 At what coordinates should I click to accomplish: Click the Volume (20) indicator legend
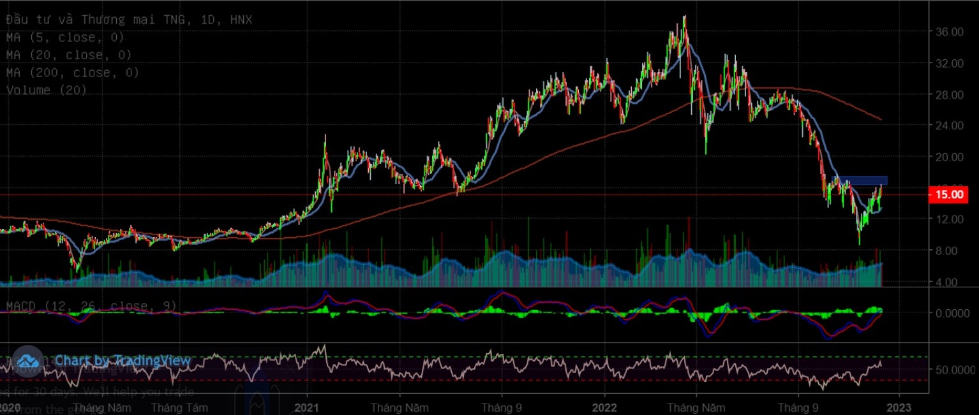point(46,90)
